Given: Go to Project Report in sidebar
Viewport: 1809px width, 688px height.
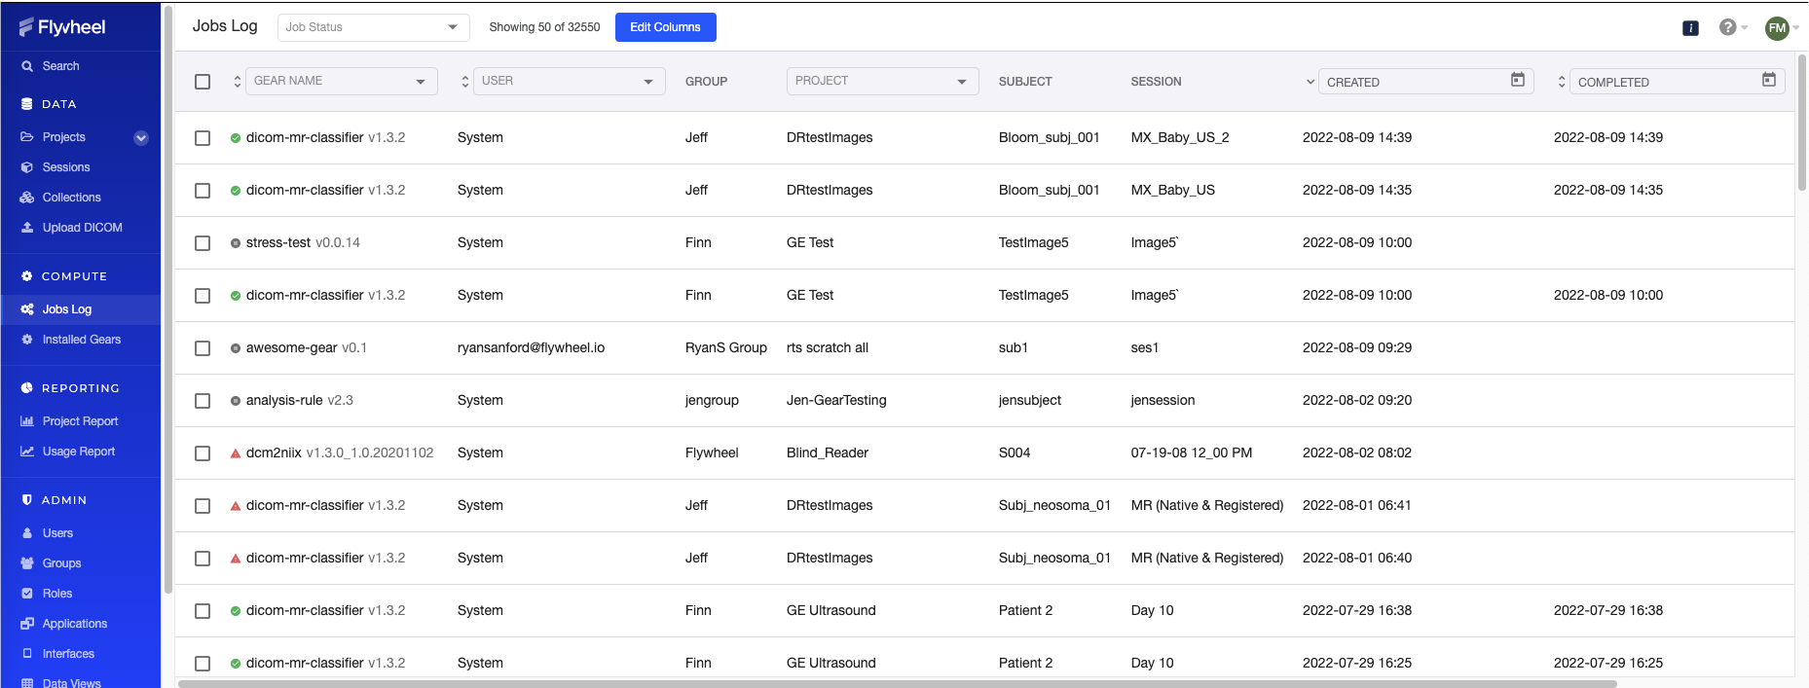Looking at the screenshot, I should (80, 421).
